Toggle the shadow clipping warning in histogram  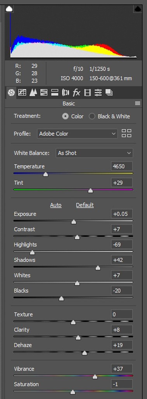pos(9,9)
